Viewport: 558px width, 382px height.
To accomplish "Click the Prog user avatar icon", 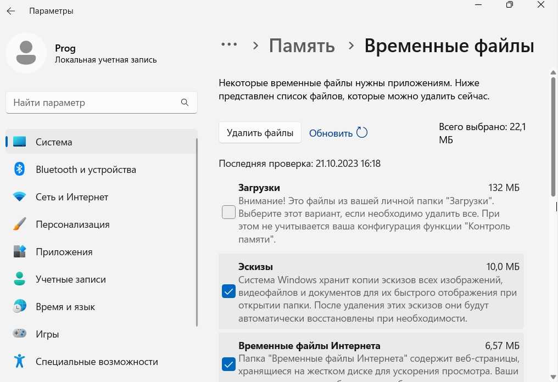I will click(x=25, y=53).
